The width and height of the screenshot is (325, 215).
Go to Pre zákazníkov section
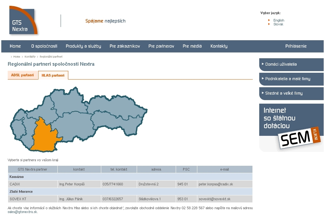[x=124, y=46]
